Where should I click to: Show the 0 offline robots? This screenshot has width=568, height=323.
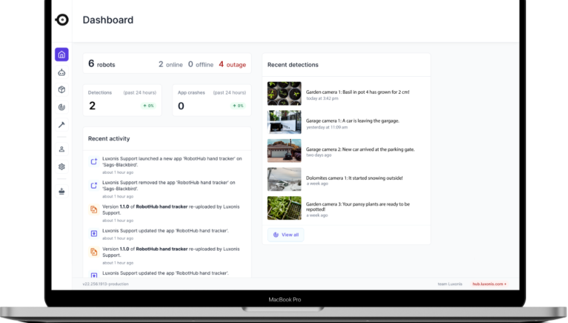[200, 64]
